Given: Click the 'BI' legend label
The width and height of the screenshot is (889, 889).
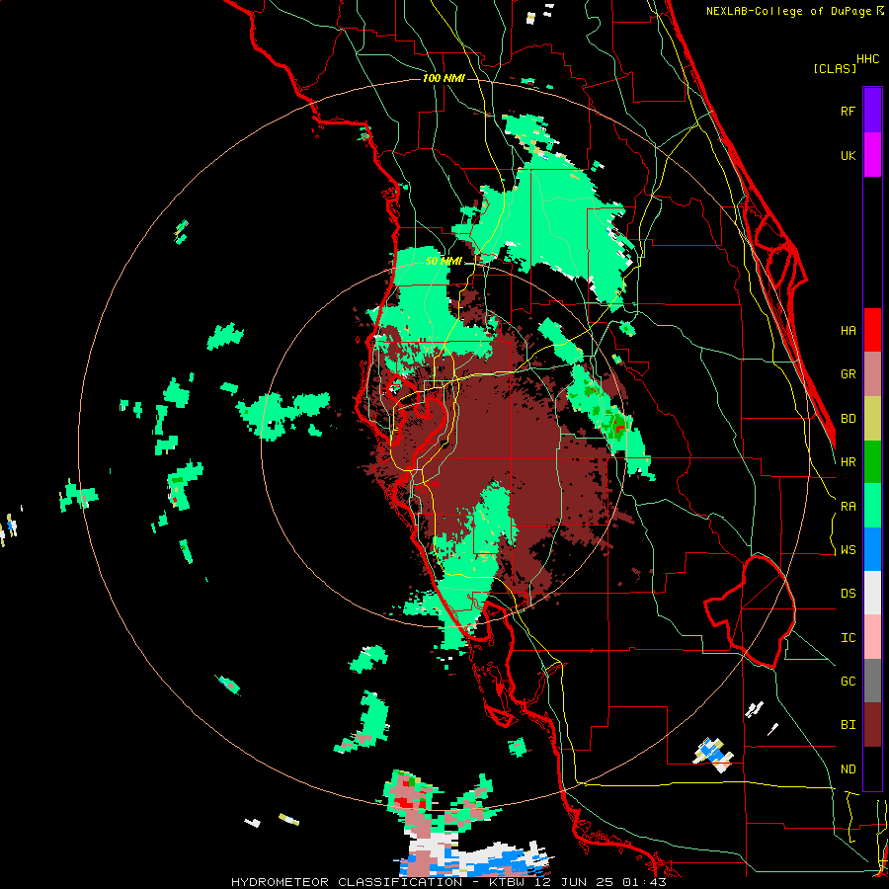Looking at the screenshot, I should click(848, 725).
